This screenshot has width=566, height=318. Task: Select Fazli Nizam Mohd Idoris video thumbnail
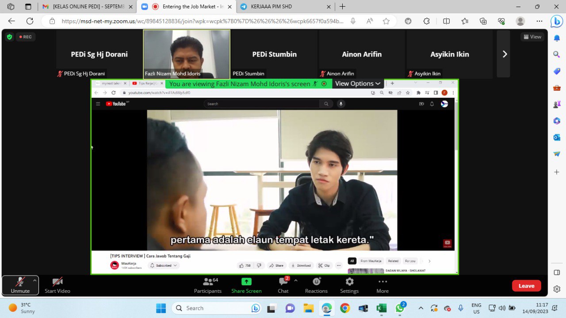pos(187,54)
